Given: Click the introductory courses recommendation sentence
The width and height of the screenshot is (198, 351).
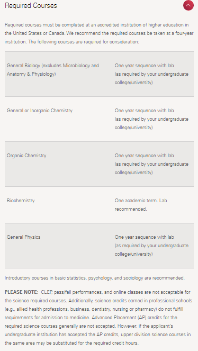Looking at the screenshot, I should (x=95, y=278).
